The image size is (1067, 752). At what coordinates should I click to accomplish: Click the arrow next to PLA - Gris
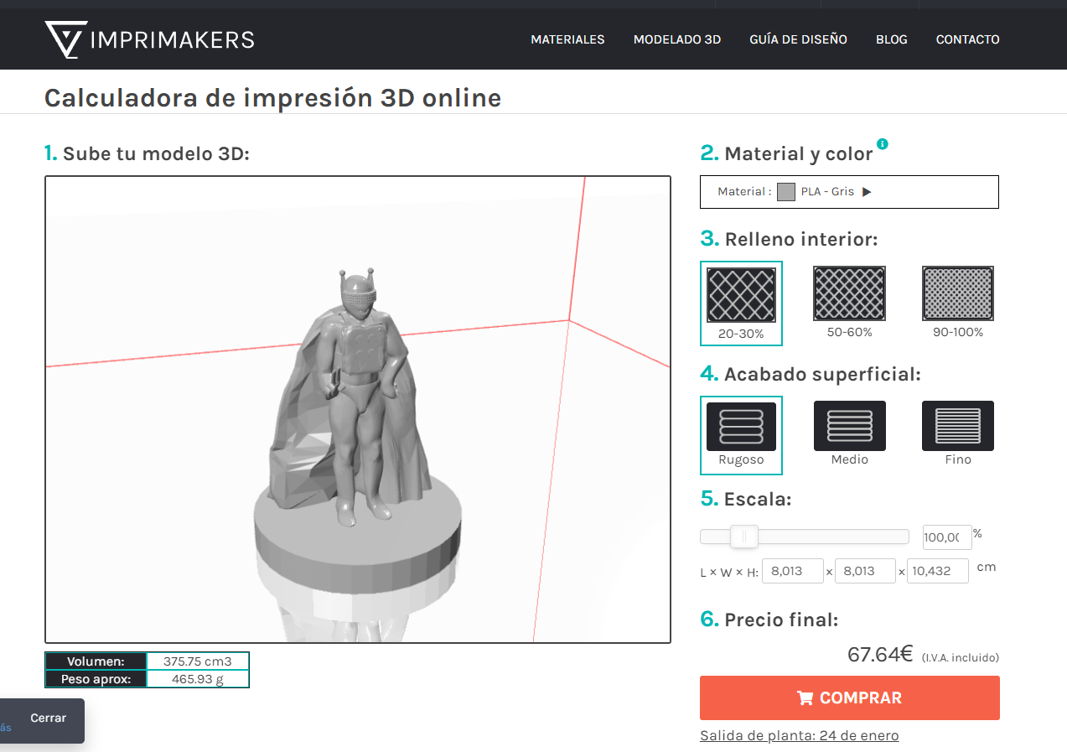(867, 192)
